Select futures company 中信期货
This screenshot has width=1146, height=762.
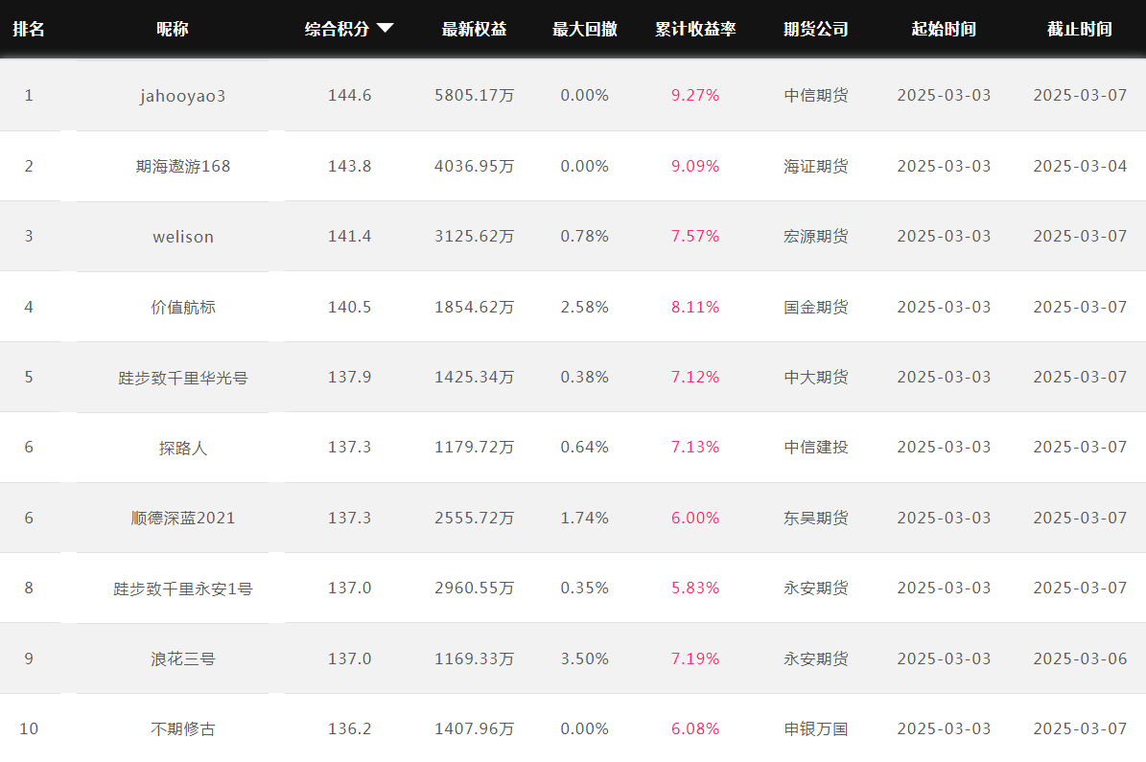tap(816, 96)
